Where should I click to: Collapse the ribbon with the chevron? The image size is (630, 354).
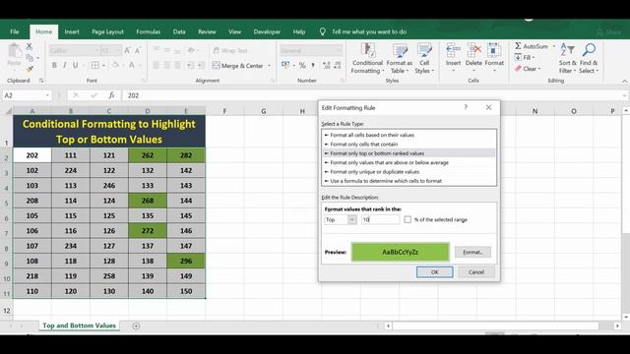coord(624,81)
